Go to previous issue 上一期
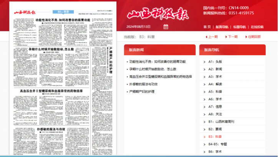Viewport: 278px width, 157px height. click(213, 37)
